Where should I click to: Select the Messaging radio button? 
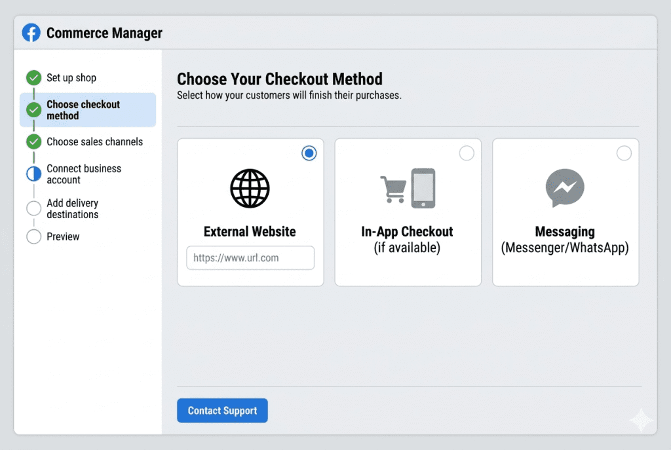tap(624, 153)
